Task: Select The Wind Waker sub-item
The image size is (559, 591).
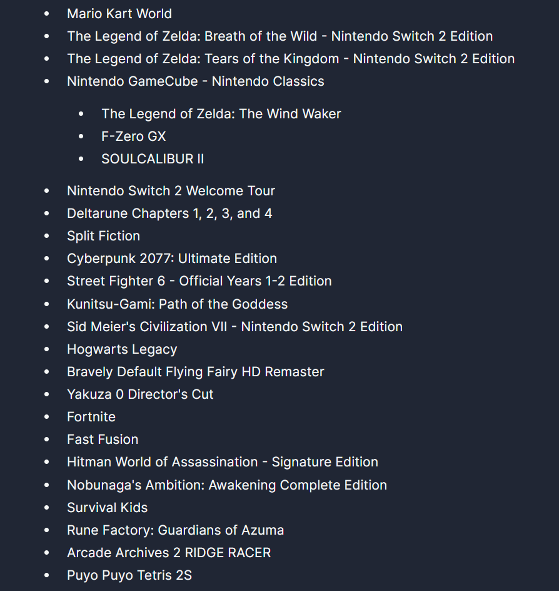Action: pyautogui.click(x=221, y=114)
